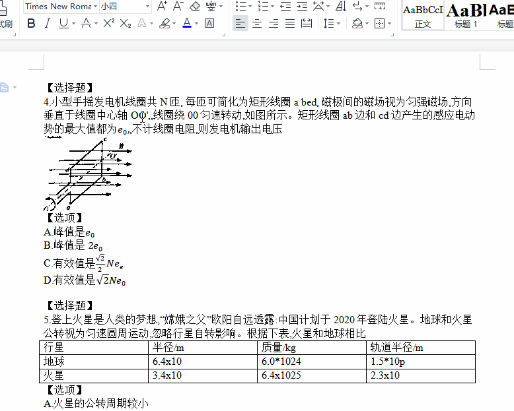Apply numbered list formatting
This screenshot has width=514, height=411.
[x=263, y=6]
